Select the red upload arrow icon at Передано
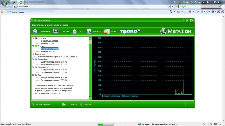The width and height of the screenshot is (225, 126). 36,38
